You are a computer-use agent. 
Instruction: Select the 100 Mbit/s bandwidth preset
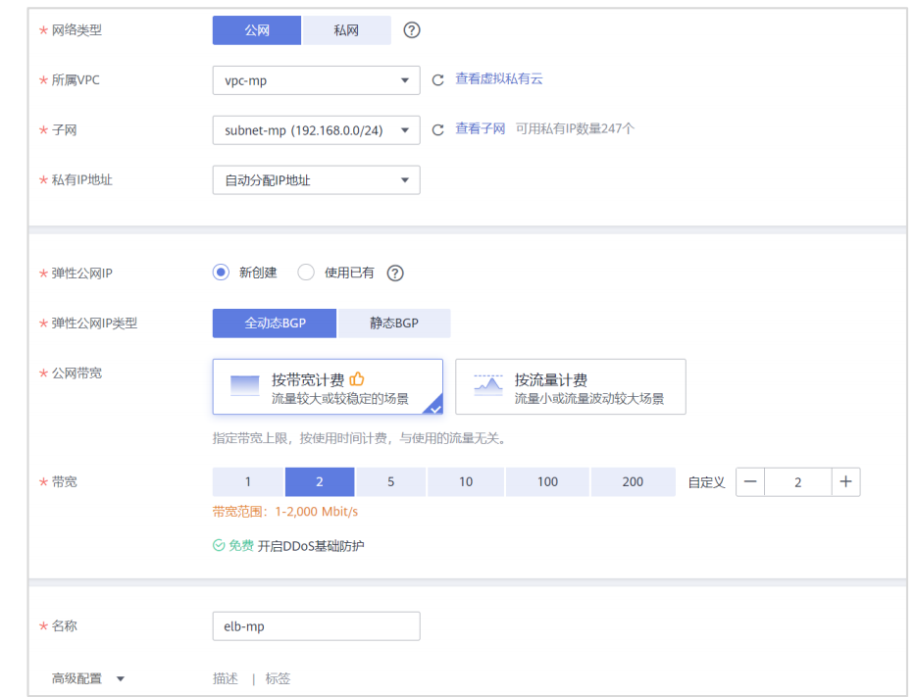coord(546,481)
